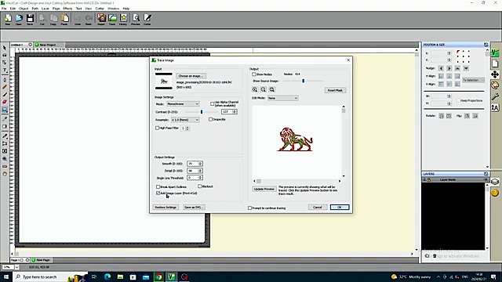Open the Path menu
The image size is (502, 282).
35,9
